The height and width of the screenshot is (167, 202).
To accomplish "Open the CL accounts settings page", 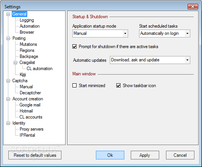I will [x=31, y=117].
